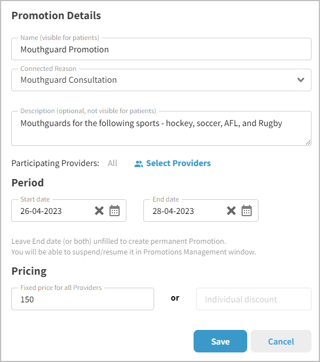Screen dimensions: 320x362
Task: Open the Mouthguard Consultation reason dropdown
Action: coord(161,80)
